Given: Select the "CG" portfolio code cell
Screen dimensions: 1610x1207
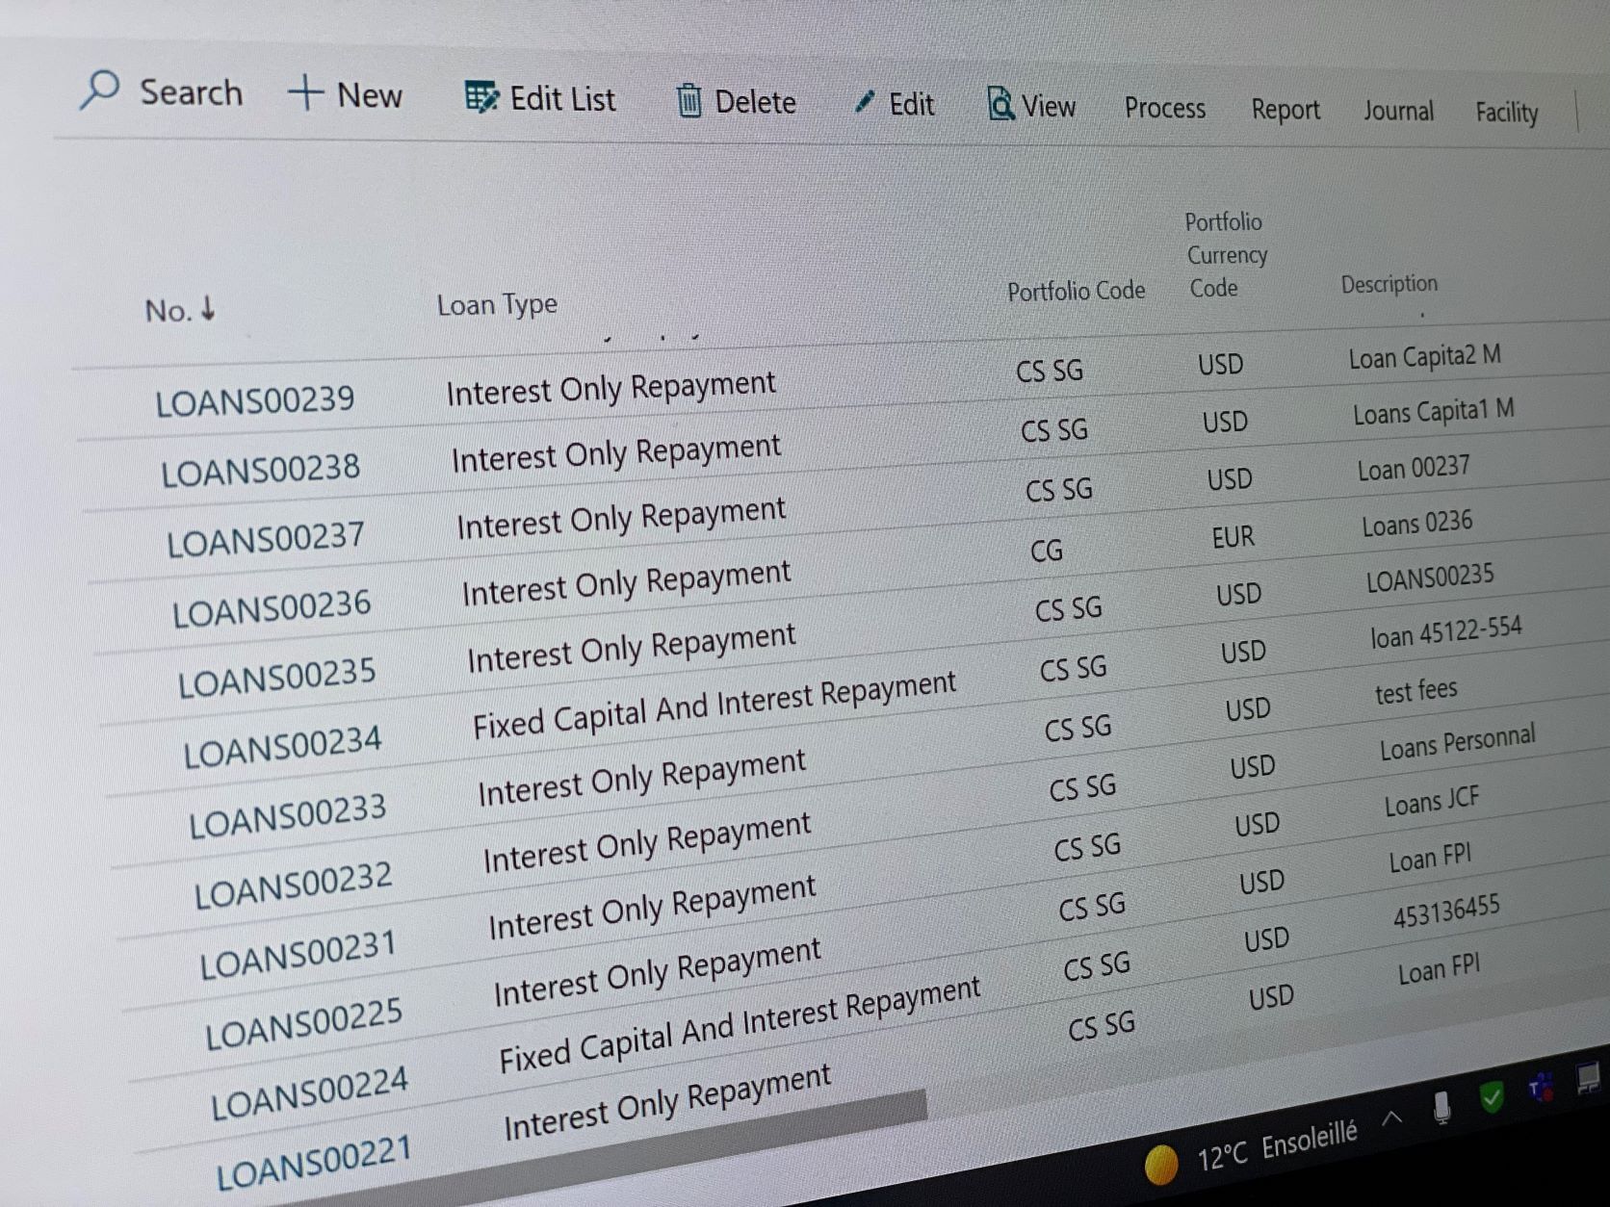Looking at the screenshot, I should click(x=1047, y=551).
